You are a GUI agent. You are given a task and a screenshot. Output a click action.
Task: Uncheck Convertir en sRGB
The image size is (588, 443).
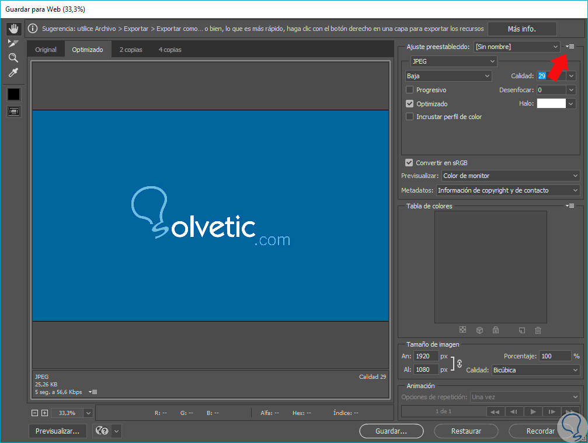click(x=409, y=163)
